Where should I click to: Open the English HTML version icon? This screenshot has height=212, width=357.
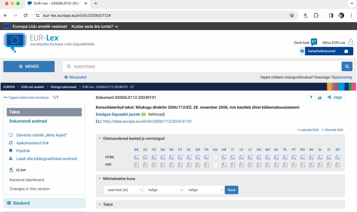[198, 157]
